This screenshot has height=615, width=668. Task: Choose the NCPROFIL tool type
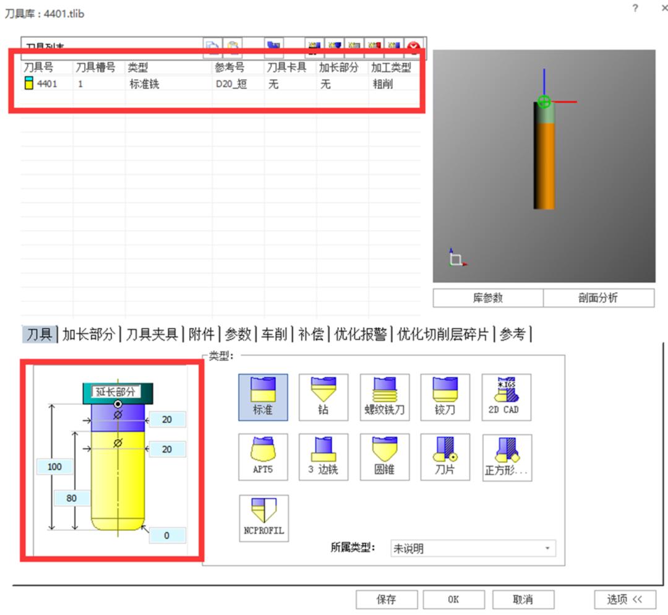click(263, 518)
